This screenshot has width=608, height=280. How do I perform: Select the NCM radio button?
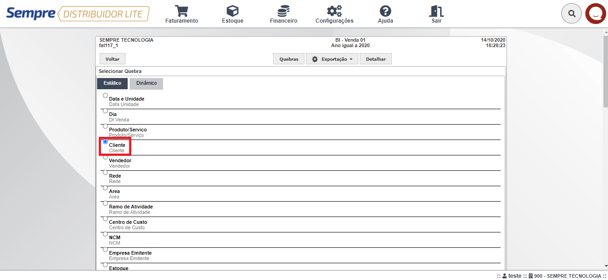105,234
